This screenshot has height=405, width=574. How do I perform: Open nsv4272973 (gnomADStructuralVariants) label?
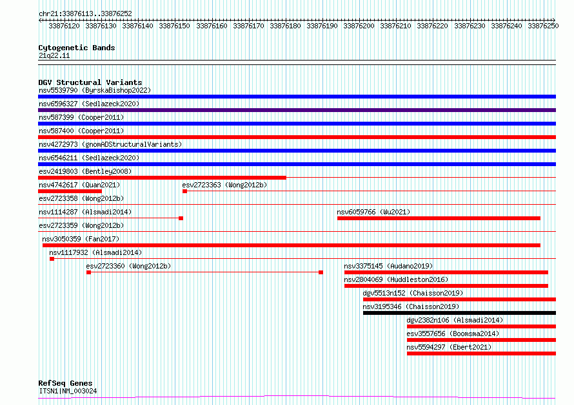110,144
